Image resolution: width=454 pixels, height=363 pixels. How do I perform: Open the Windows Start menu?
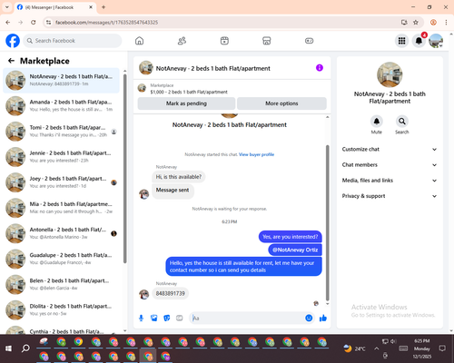(x=8, y=348)
